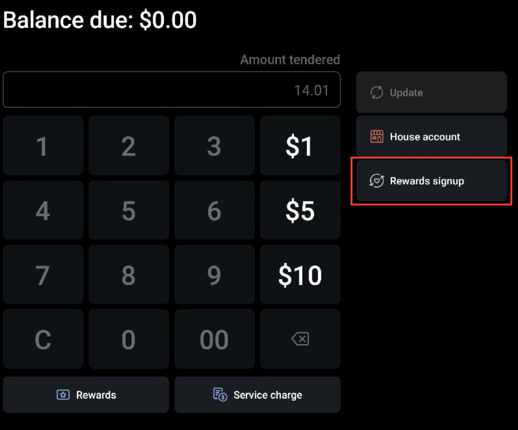Add $1 to the tendered amount
The image size is (518, 430).
[300, 145]
